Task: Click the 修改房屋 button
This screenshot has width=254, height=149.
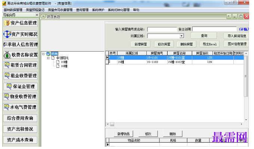Action: point(164,44)
